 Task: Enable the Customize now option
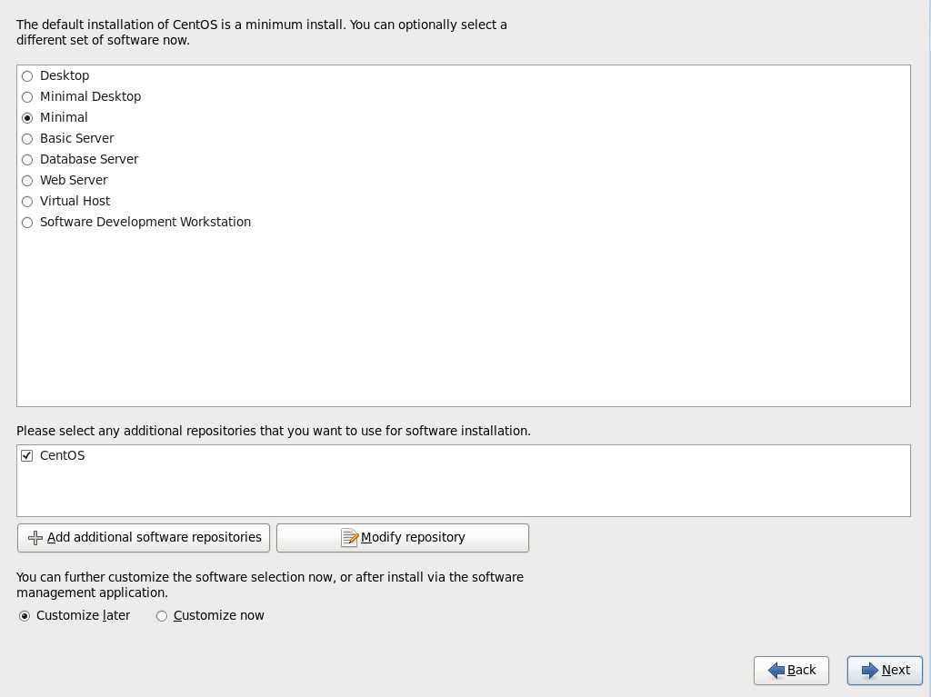[162, 615]
